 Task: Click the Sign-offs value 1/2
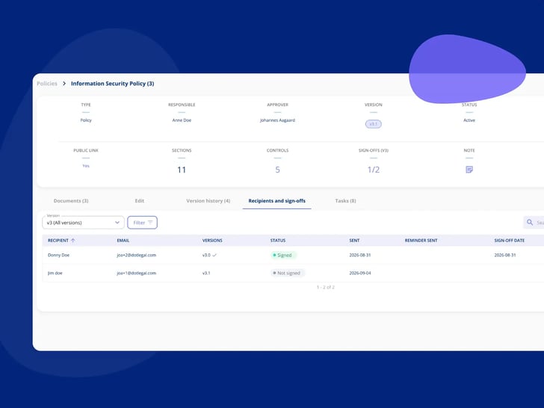(374, 170)
